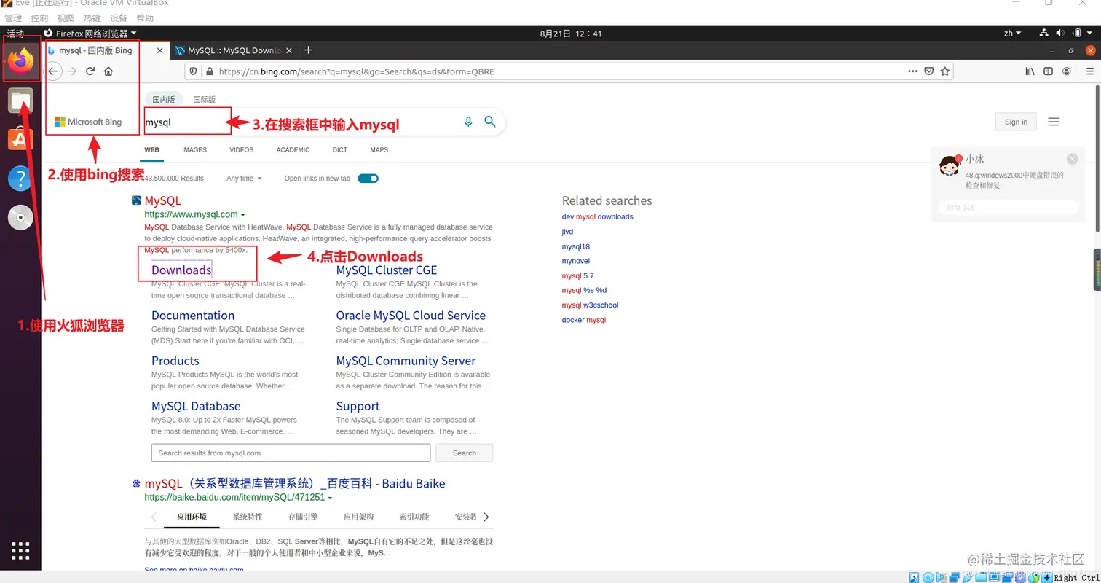Screen dimensions: 1101x583
Task: Click the Sign in button
Action: 1016,122
